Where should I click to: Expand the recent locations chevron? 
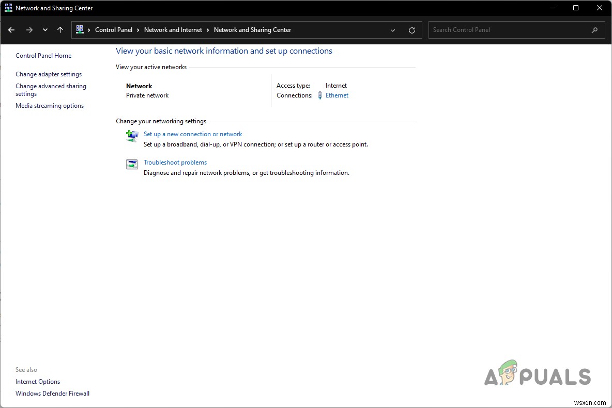click(44, 30)
